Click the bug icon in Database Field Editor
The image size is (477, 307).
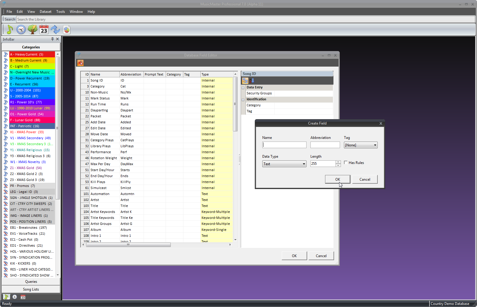coord(80,63)
